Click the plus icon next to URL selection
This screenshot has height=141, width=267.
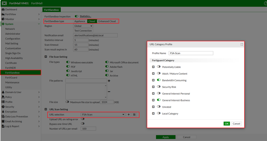pyautogui.click(x=129, y=115)
